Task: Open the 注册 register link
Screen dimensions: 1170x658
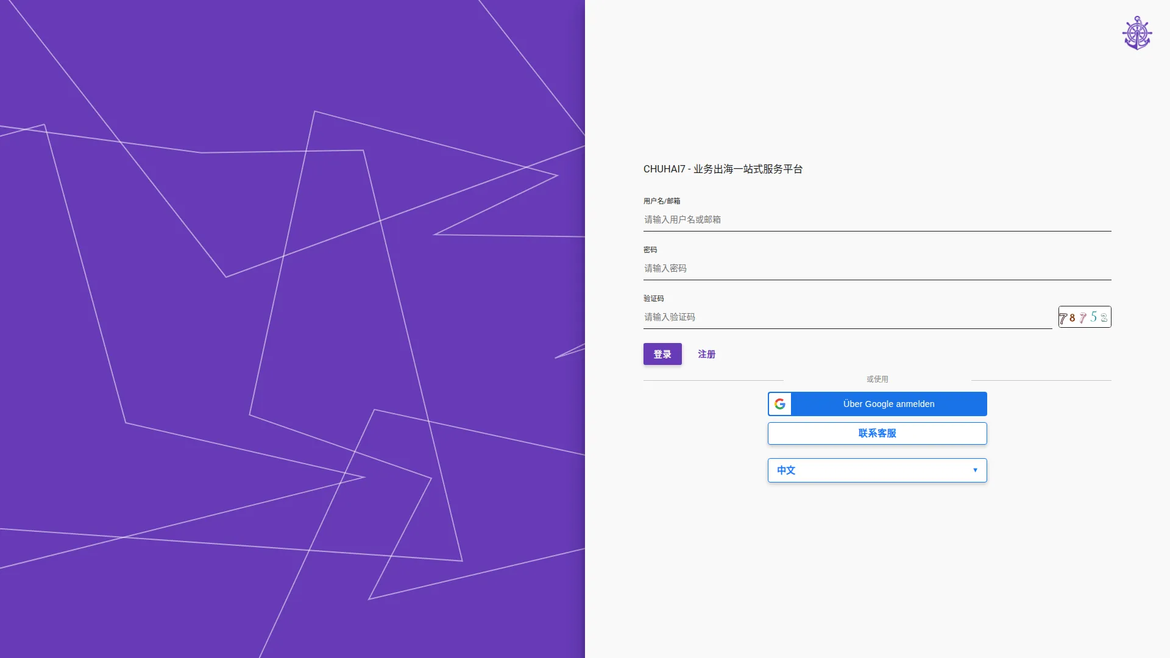Action: [707, 354]
